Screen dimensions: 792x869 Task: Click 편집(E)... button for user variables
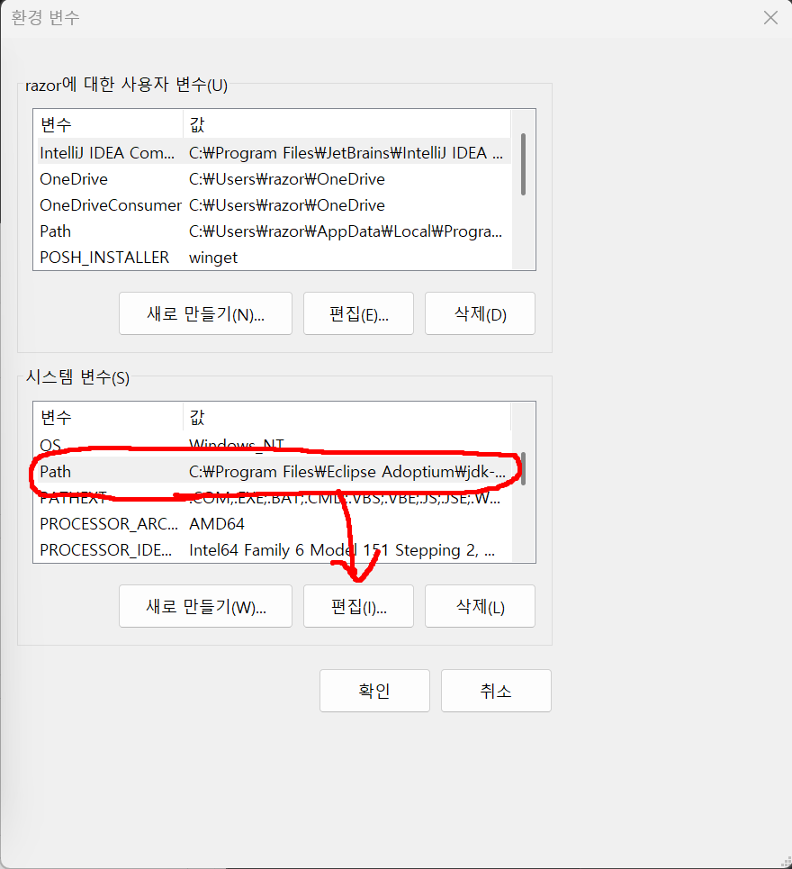pyautogui.click(x=358, y=313)
